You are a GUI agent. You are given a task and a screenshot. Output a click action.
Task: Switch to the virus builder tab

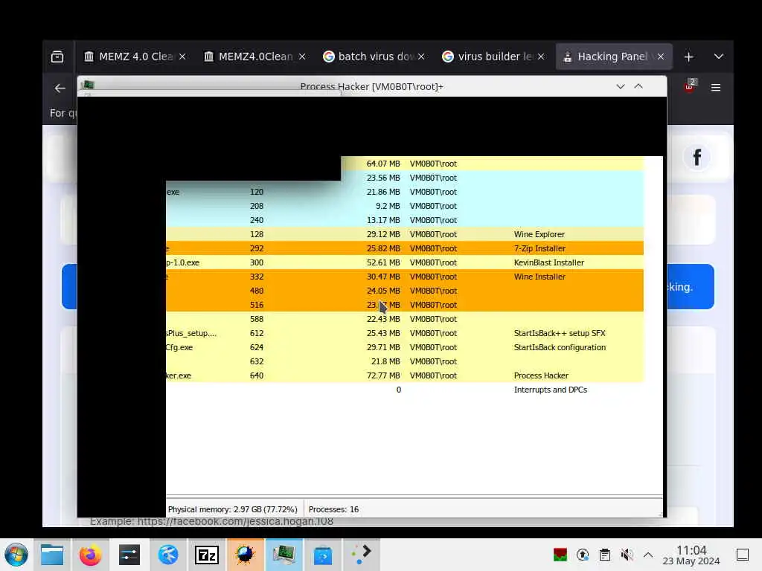coord(494,57)
